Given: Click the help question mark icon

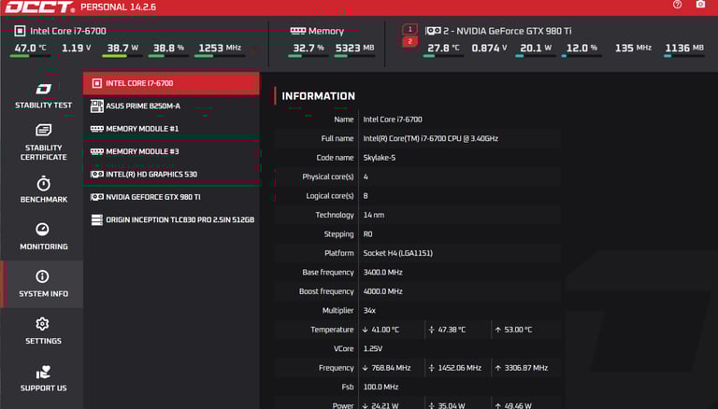Looking at the screenshot, I should tap(677, 5).
